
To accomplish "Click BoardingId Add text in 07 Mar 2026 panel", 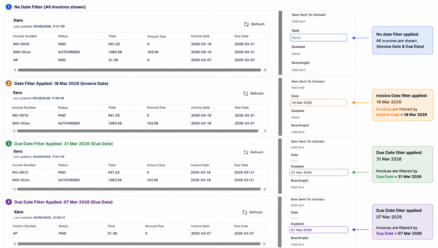I will point(297,244).
